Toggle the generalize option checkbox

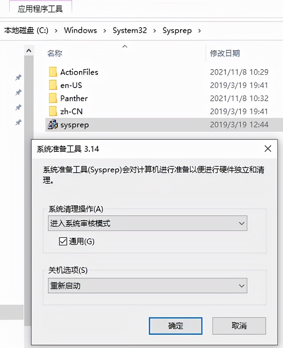(62, 242)
